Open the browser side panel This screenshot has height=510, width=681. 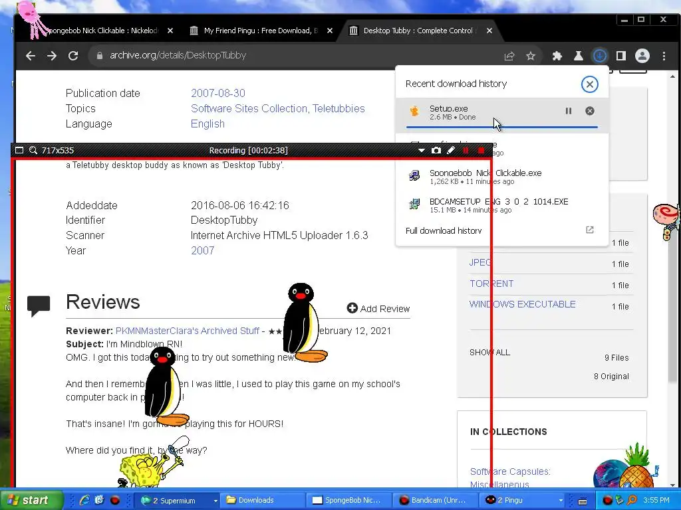(621, 56)
